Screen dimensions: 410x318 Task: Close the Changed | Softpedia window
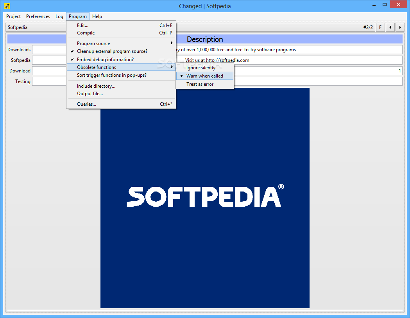tap(399, 4)
